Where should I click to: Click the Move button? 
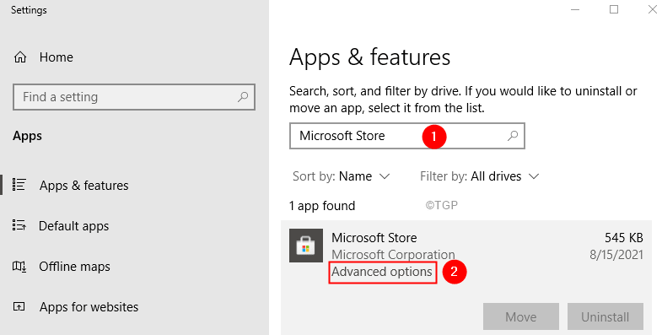pyautogui.click(x=521, y=316)
